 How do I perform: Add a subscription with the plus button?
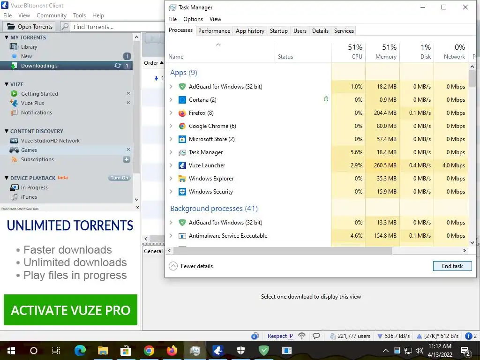[x=127, y=159]
